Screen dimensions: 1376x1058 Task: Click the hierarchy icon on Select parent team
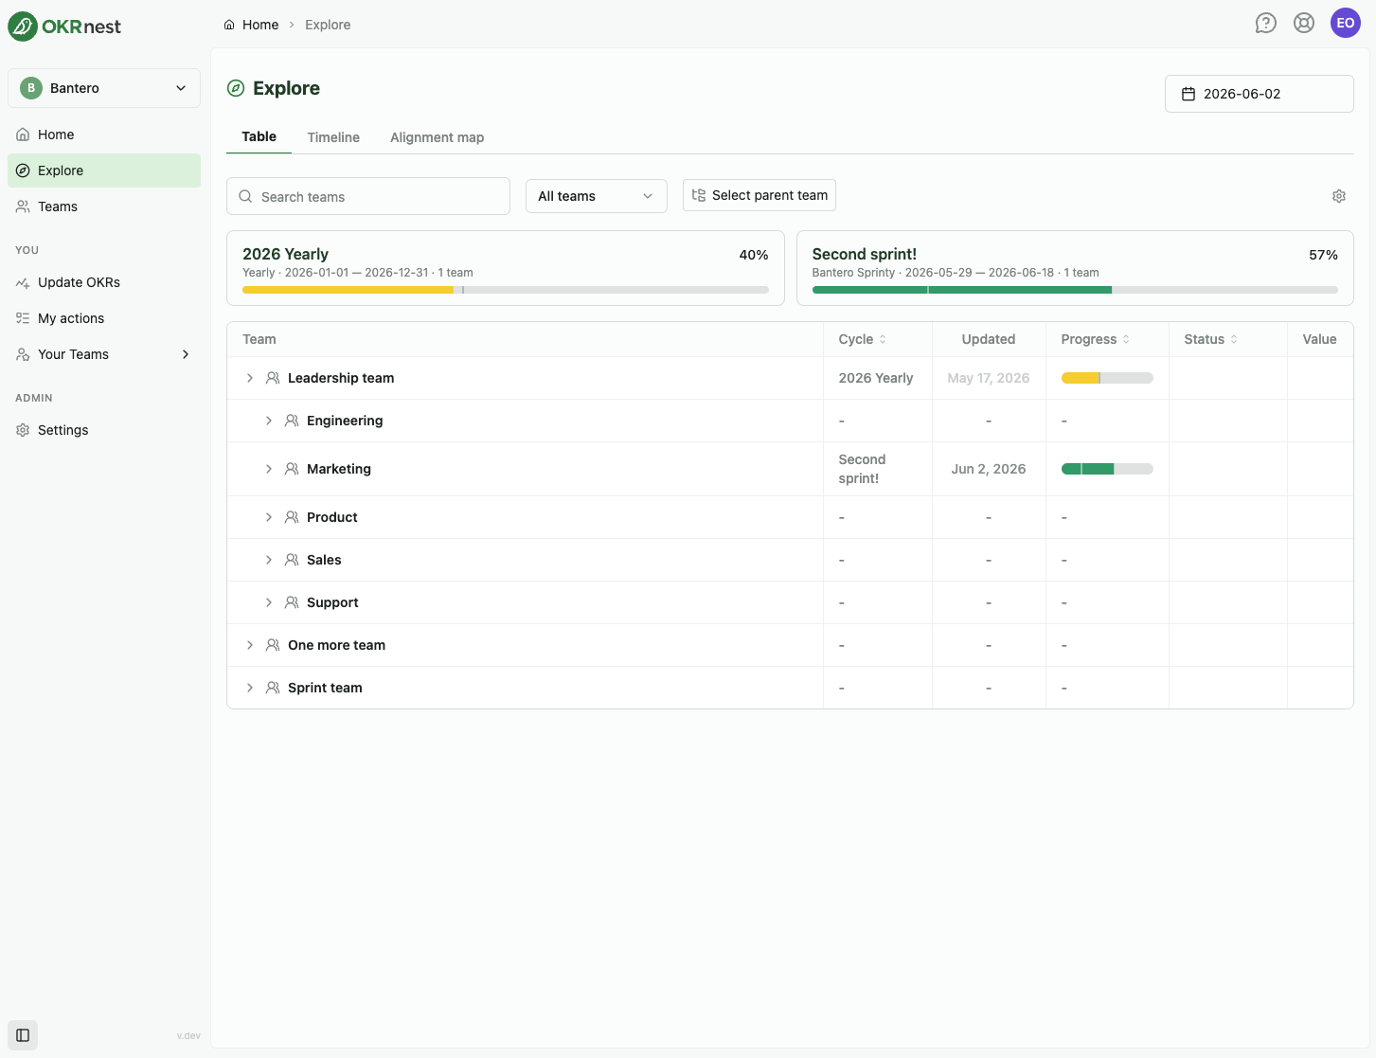[699, 195]
